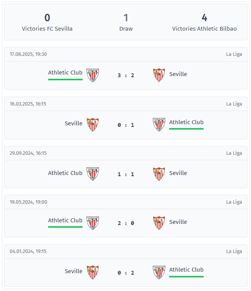The width and height of the screenshot is (251, 291).
Task: Select Athletic Club name in 04.01.2024 match
Action: pos(186,270)
